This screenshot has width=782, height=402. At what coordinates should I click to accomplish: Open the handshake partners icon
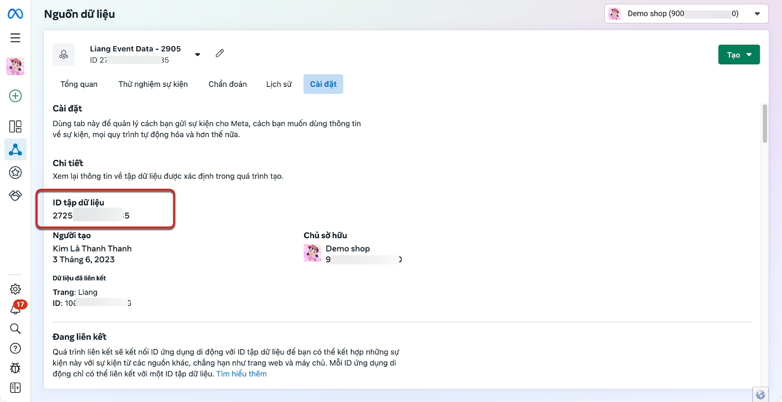tap(15, 195)
